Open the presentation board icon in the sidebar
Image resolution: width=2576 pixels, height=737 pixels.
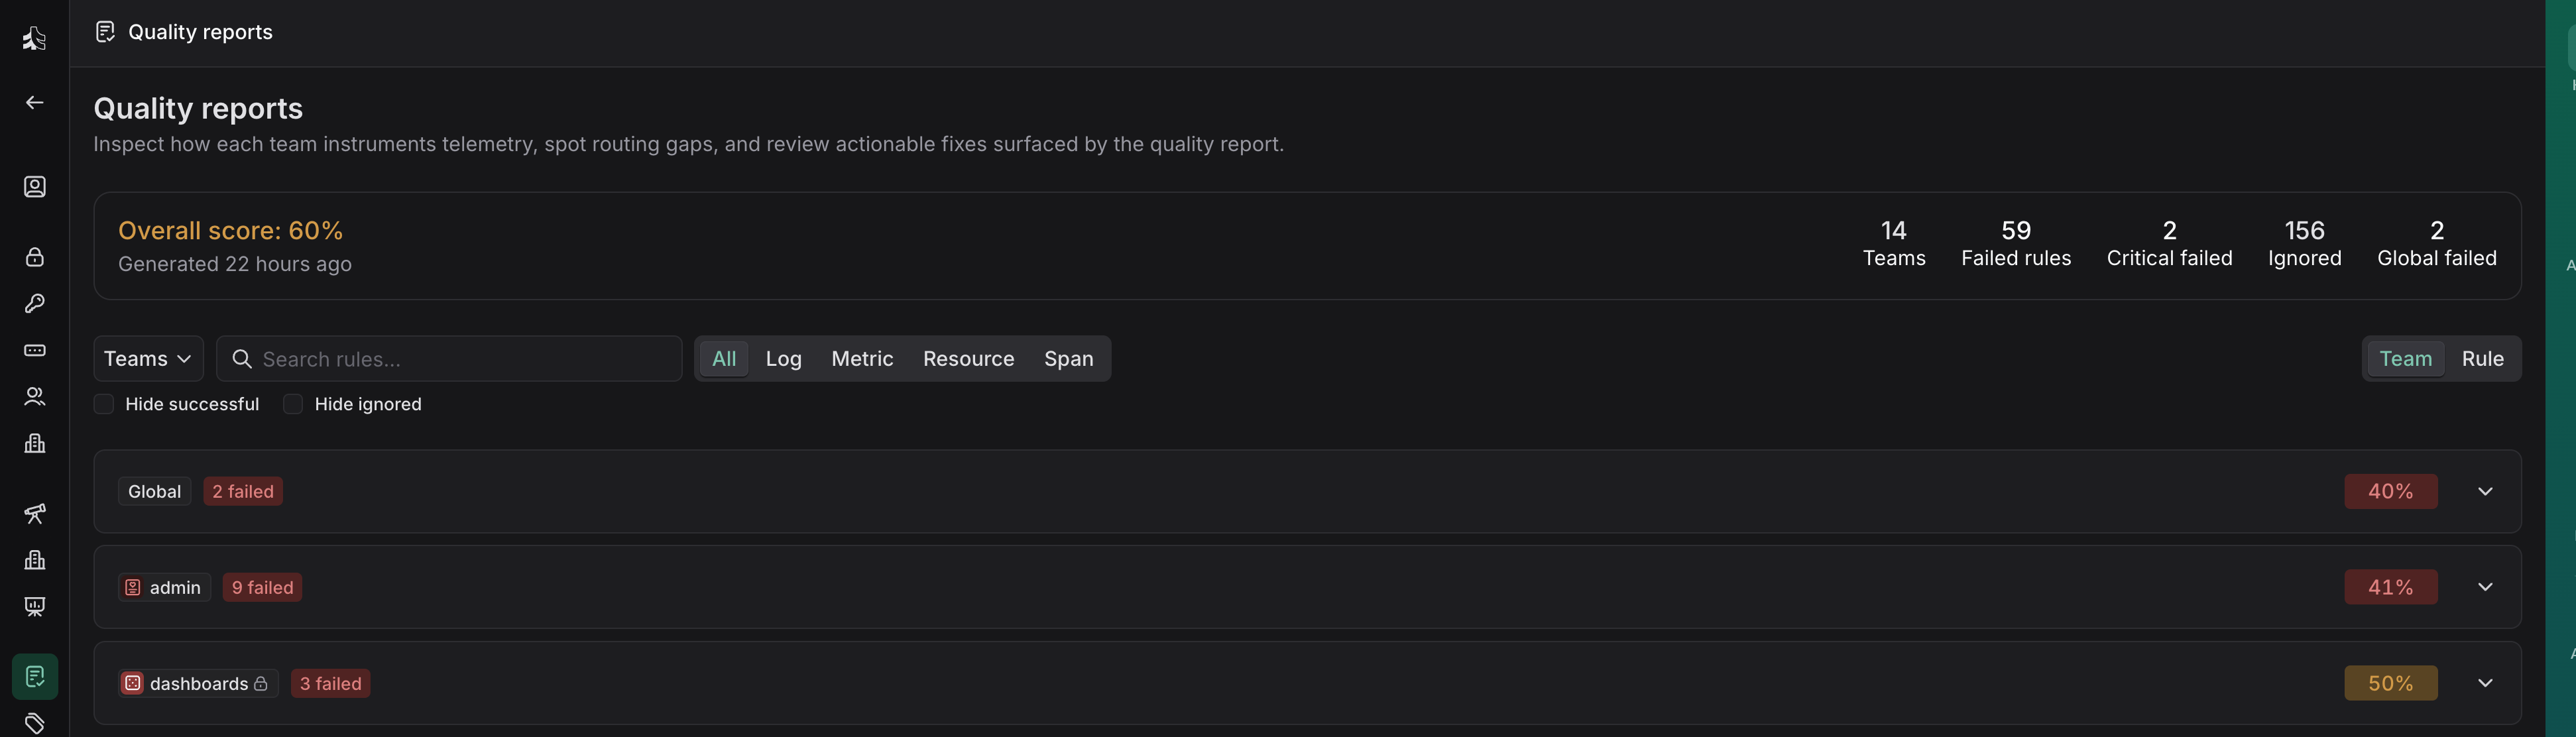[34, 607]
